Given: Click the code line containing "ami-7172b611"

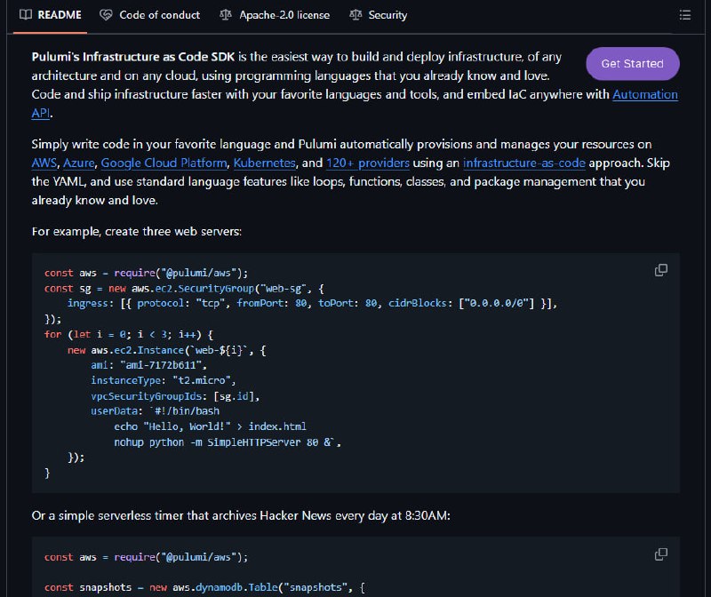Looking at the screenshot, I should [x=148, y=365].
